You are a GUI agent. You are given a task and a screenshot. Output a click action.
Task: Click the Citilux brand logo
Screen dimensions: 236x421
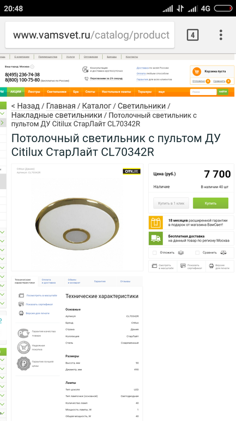coord(132,171)
